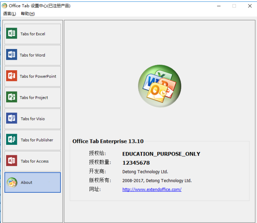Click the Excel icon in the sidebar
257x223 pixels.
coord(12,33)
